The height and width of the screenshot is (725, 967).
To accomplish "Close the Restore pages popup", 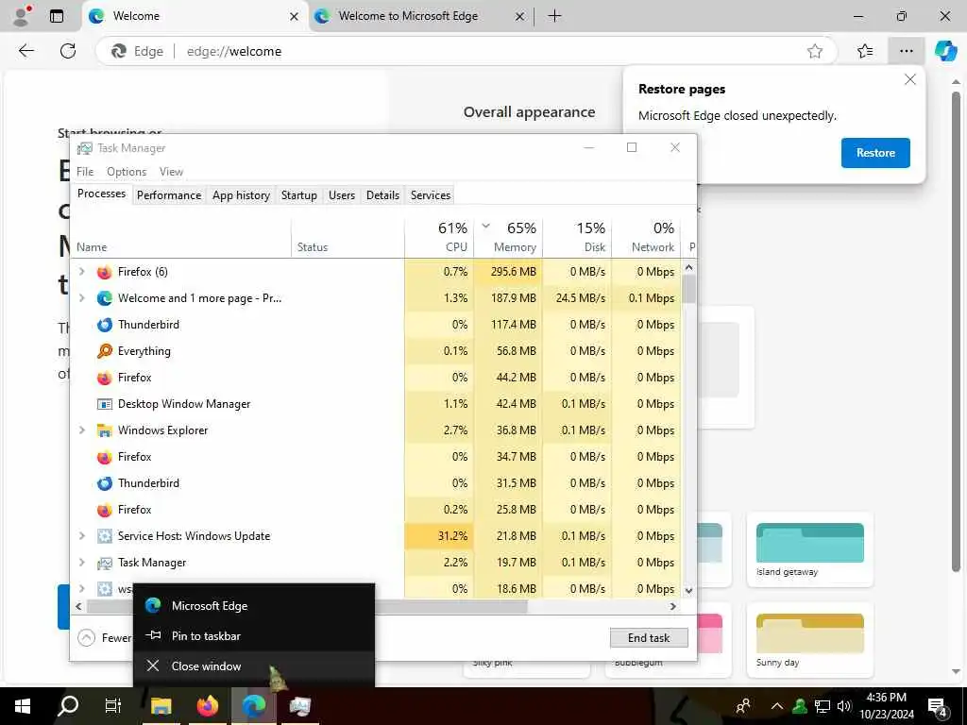I will pos(909,79).
